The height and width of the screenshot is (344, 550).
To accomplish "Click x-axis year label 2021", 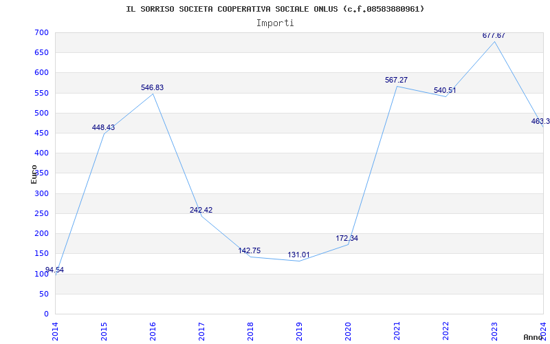I will [x=397, y=331].
